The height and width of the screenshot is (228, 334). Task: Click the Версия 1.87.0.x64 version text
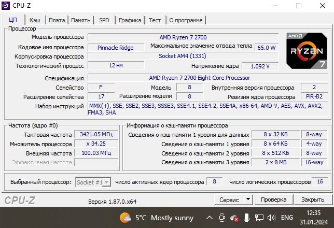(112, 202)
